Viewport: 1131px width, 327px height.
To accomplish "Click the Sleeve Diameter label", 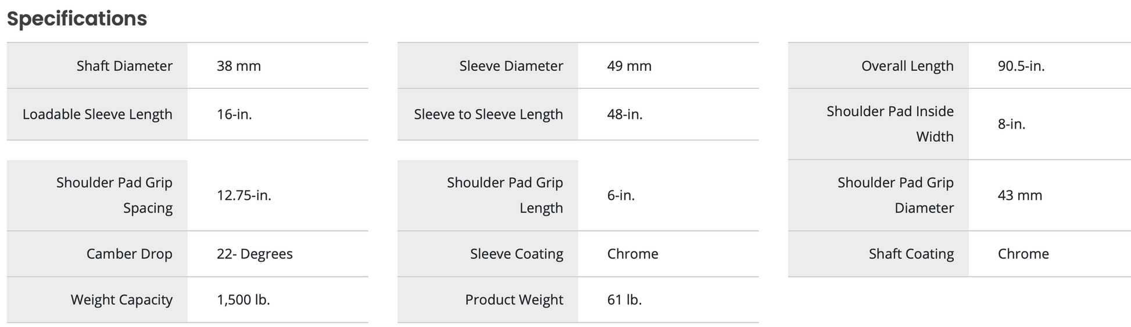I will [511, 66].
